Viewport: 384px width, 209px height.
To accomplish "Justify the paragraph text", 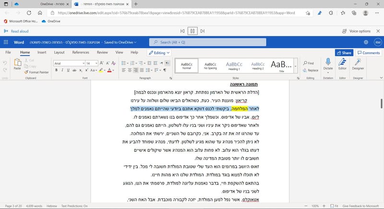I will (x=142, y=70).
